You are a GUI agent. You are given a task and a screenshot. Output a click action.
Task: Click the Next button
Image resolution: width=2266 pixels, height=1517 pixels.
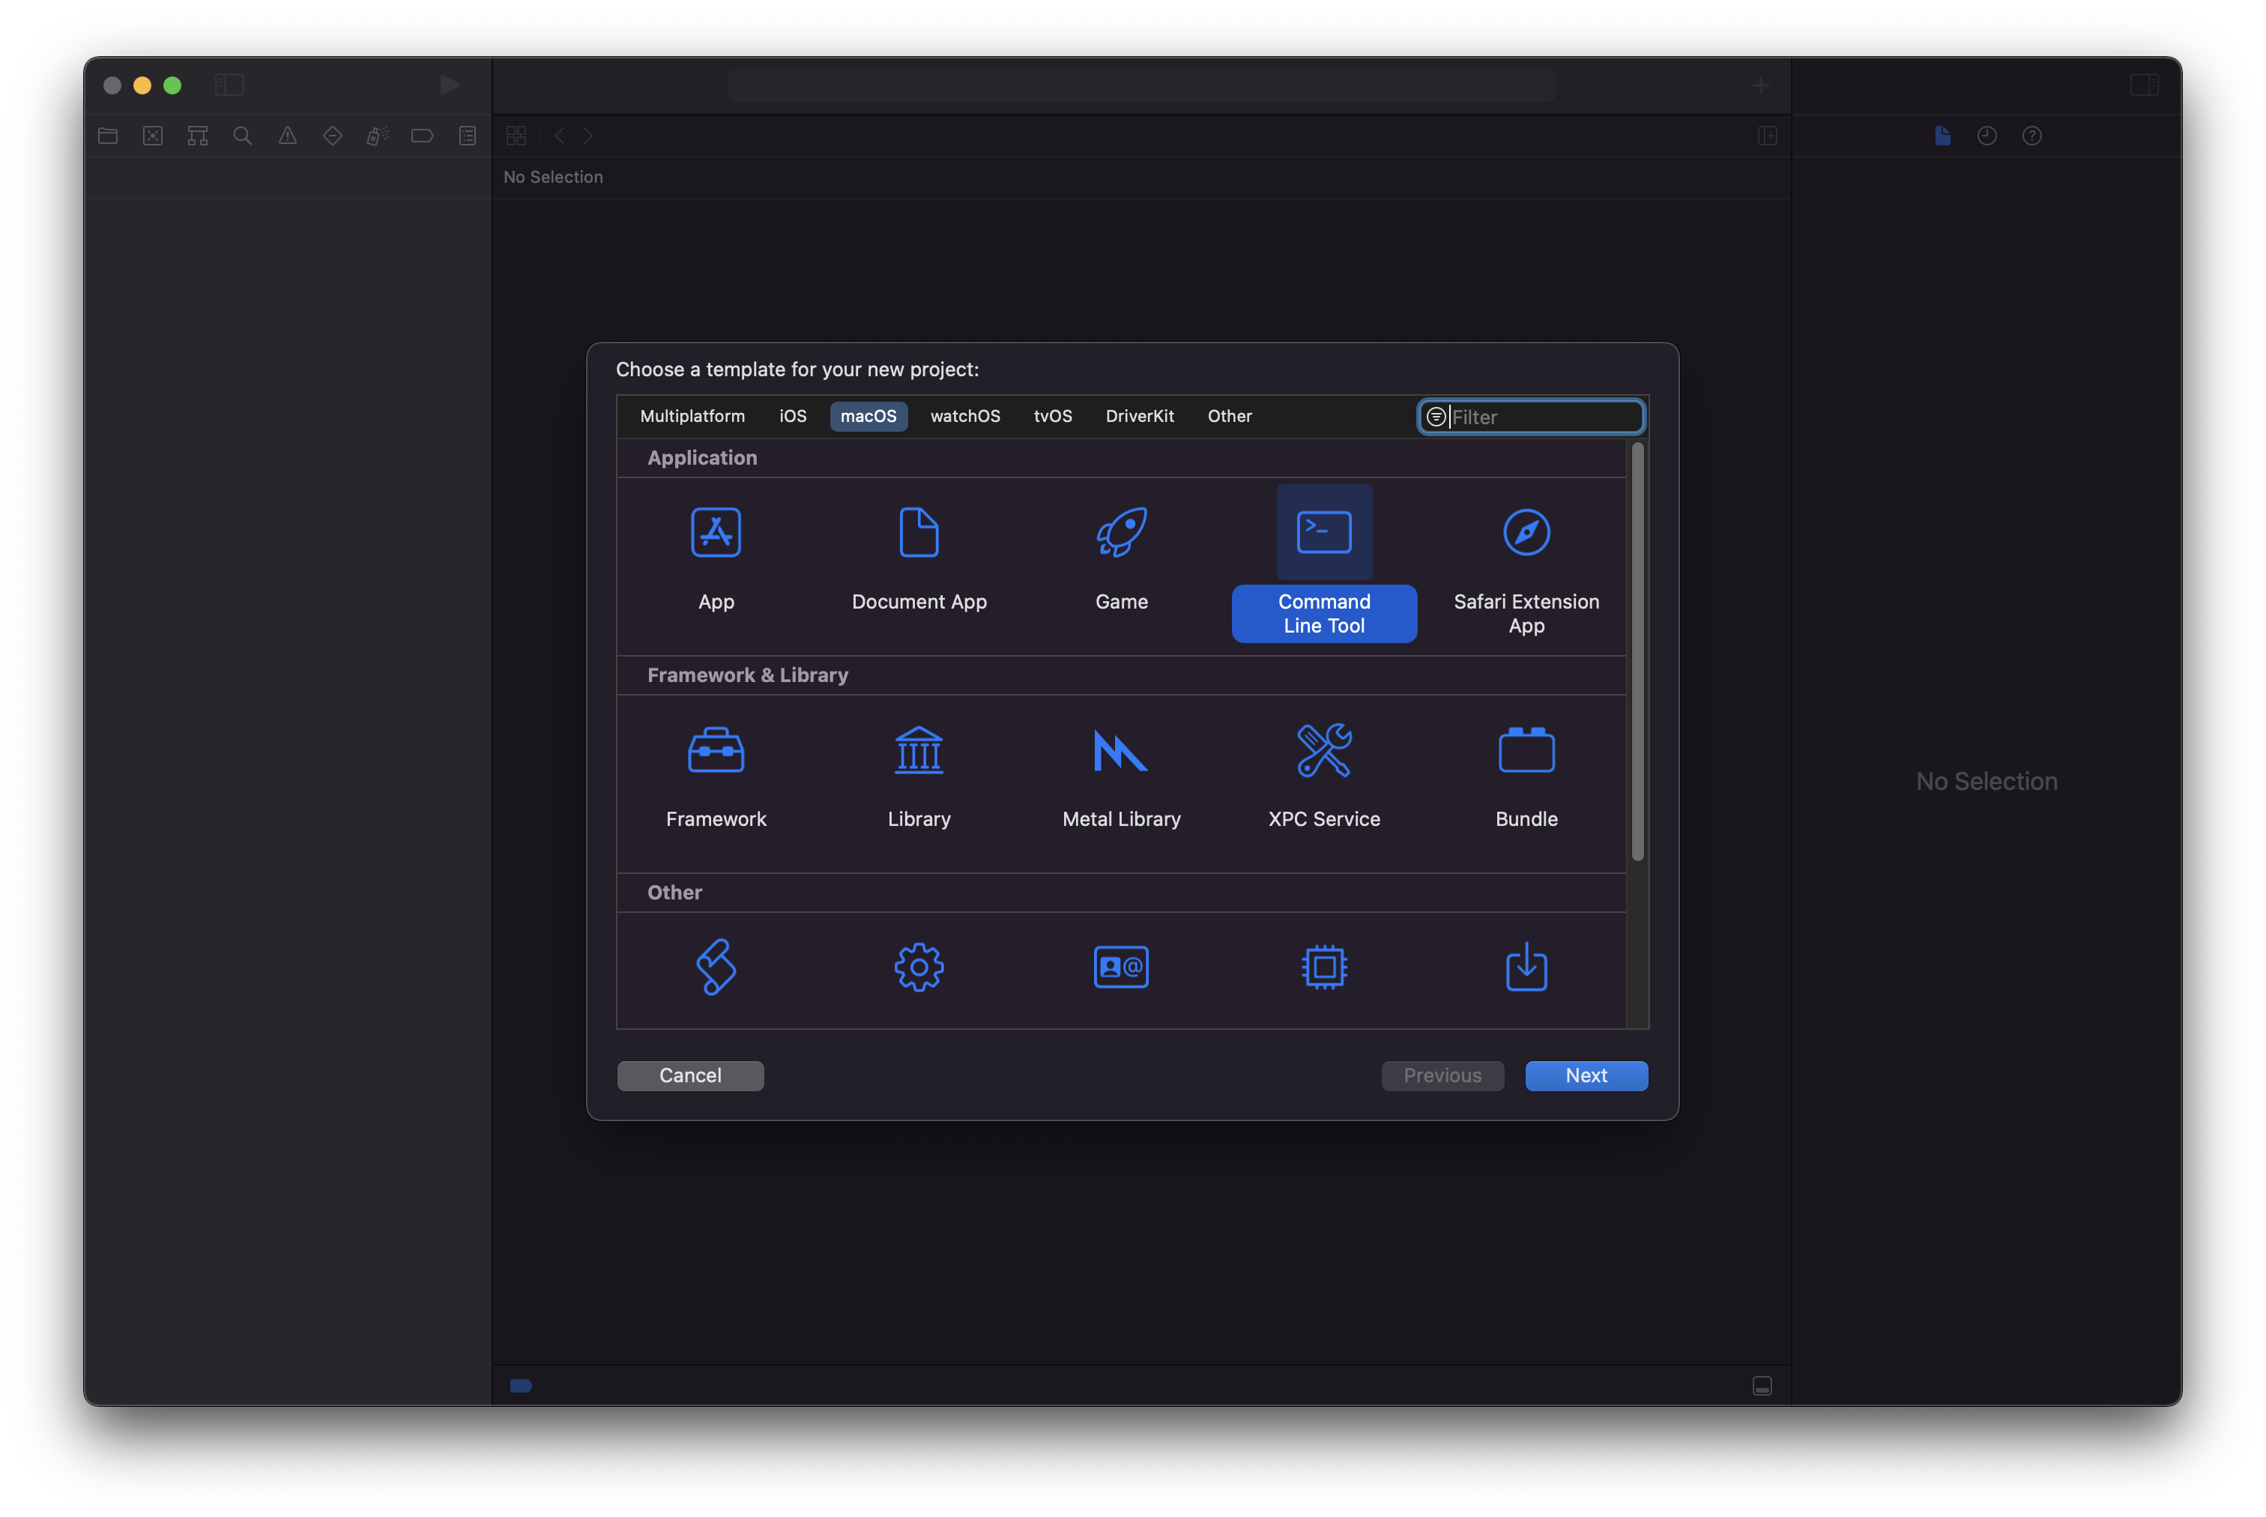click(1586, 1076)
